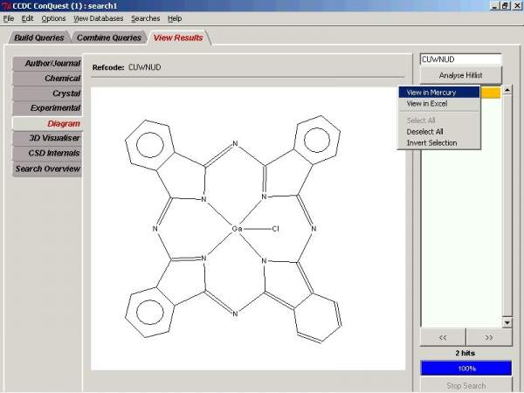Show the Author/Journal pane
The width and height of the screenshot is (524, 393).
tap(47, 63)
